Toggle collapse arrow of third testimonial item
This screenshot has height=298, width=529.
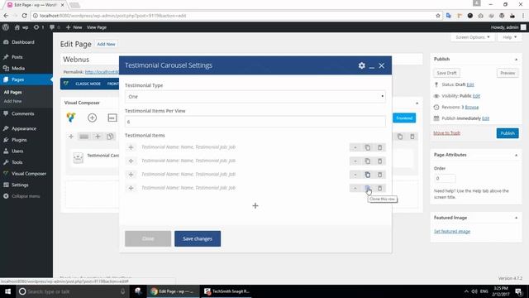(355, 175)
